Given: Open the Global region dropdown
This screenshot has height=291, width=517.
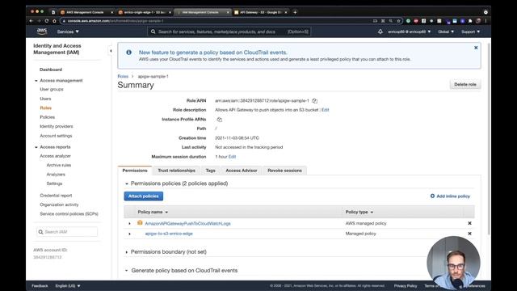Looking at the screenshot, I should [445, 32].
